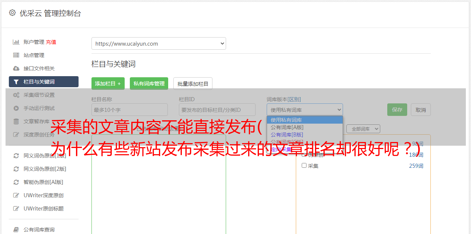Click the 186词 count link

(416, 155)
